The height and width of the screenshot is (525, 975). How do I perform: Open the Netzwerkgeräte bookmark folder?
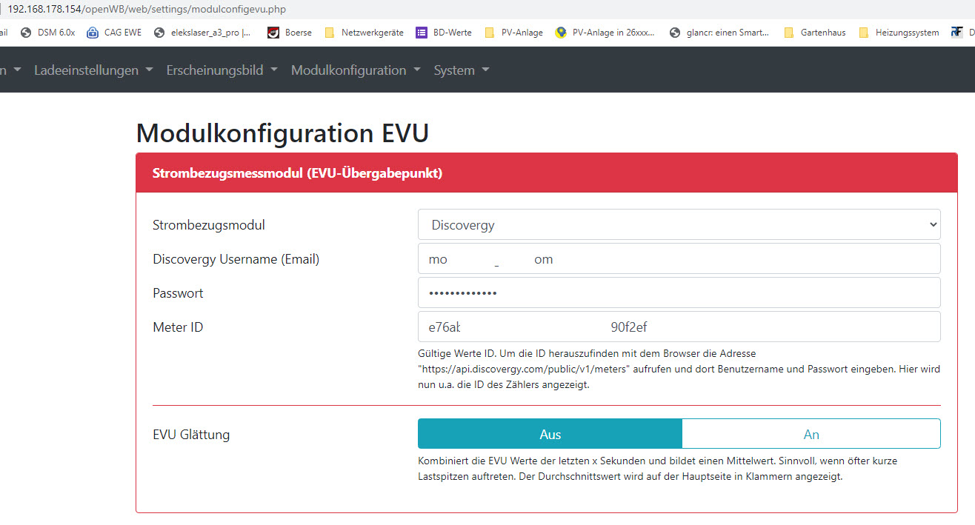tap(365, 33)
